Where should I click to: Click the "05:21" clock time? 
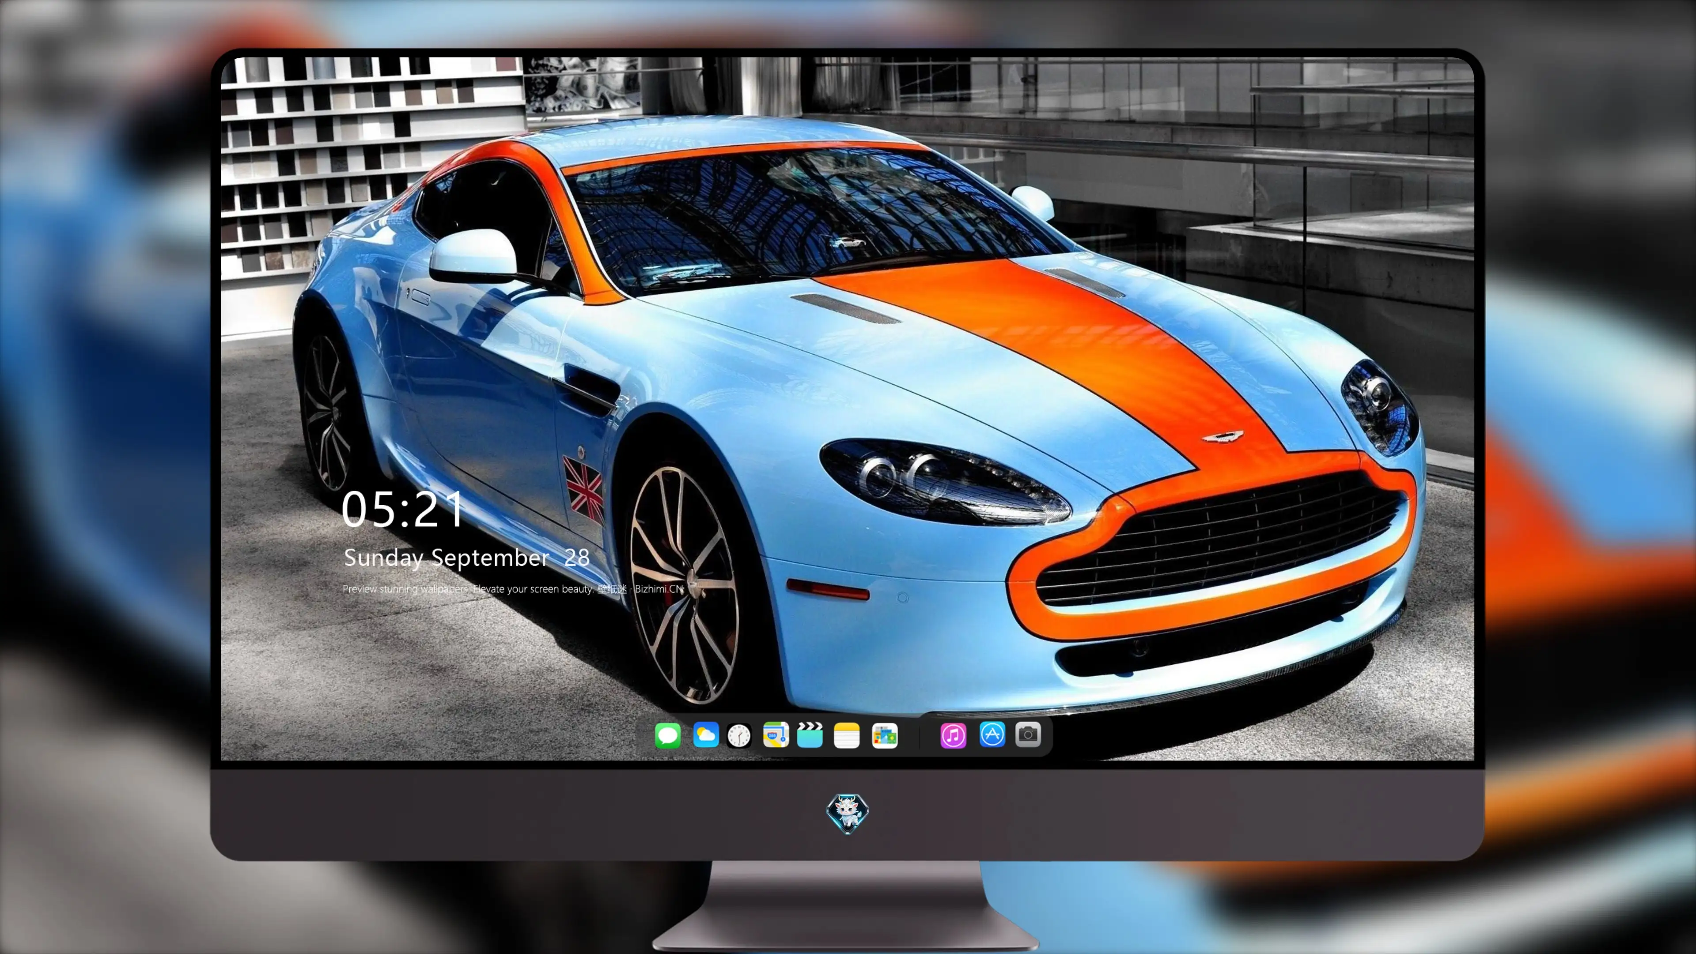(x=402, y=510)
